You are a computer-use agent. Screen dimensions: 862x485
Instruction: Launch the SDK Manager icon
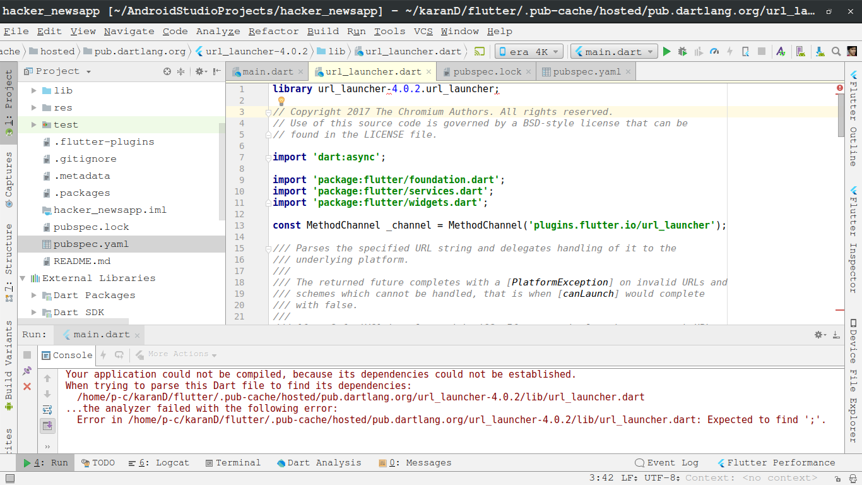tap(820, 51)
